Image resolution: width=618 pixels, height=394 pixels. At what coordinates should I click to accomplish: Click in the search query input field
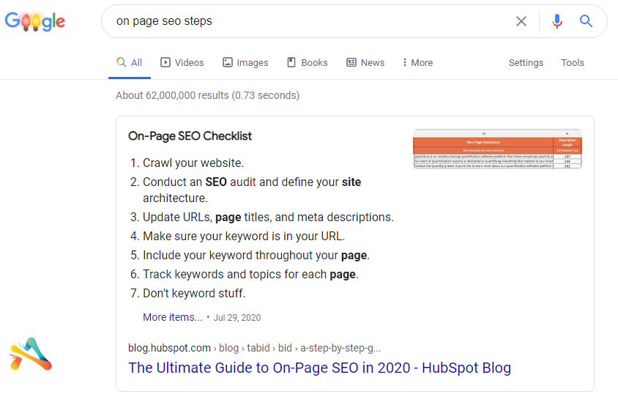[x=308, y=21]
